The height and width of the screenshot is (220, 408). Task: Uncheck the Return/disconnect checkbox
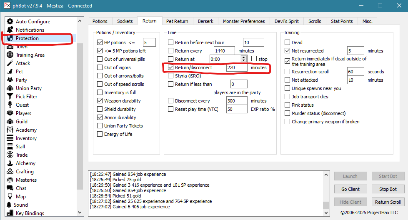tap(170, 67)
